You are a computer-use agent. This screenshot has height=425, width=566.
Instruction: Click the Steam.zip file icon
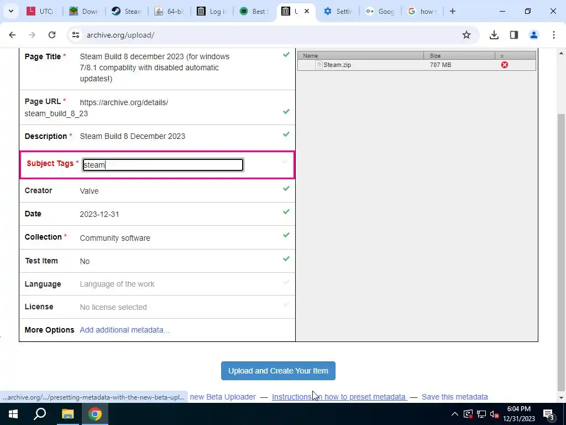pos(318,65)
